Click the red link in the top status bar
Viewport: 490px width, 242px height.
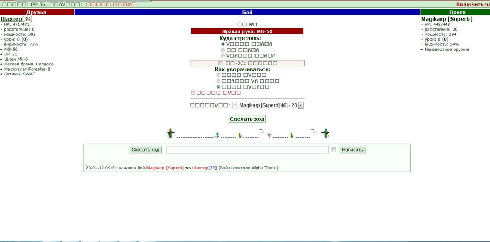[x=111, y=4]
